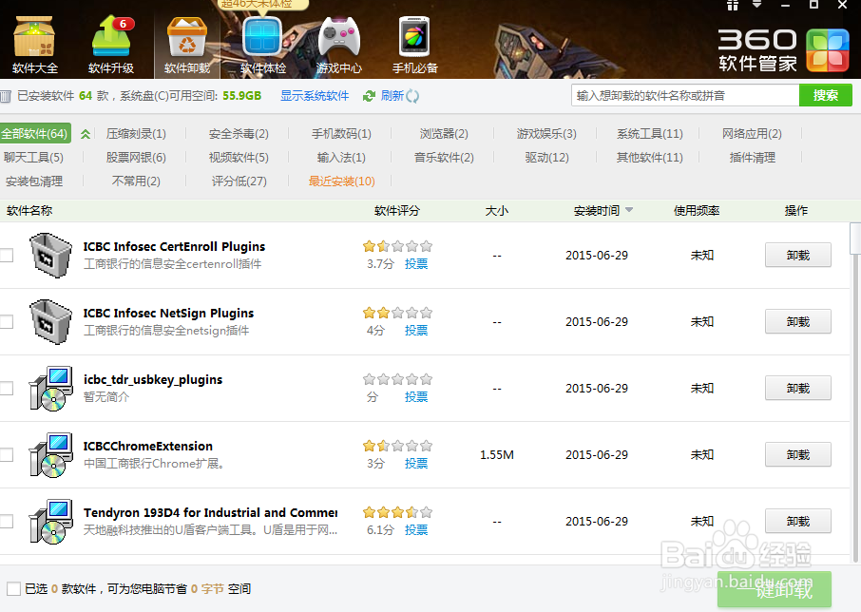This screenshot has width=861, height=612.
Task: Click the ICBC NetSign Plugins trash icon
Action: (x=50, y=321)
